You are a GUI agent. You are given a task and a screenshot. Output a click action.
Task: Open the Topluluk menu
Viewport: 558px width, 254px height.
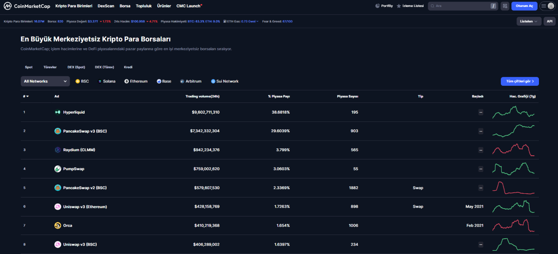(144, 6)
